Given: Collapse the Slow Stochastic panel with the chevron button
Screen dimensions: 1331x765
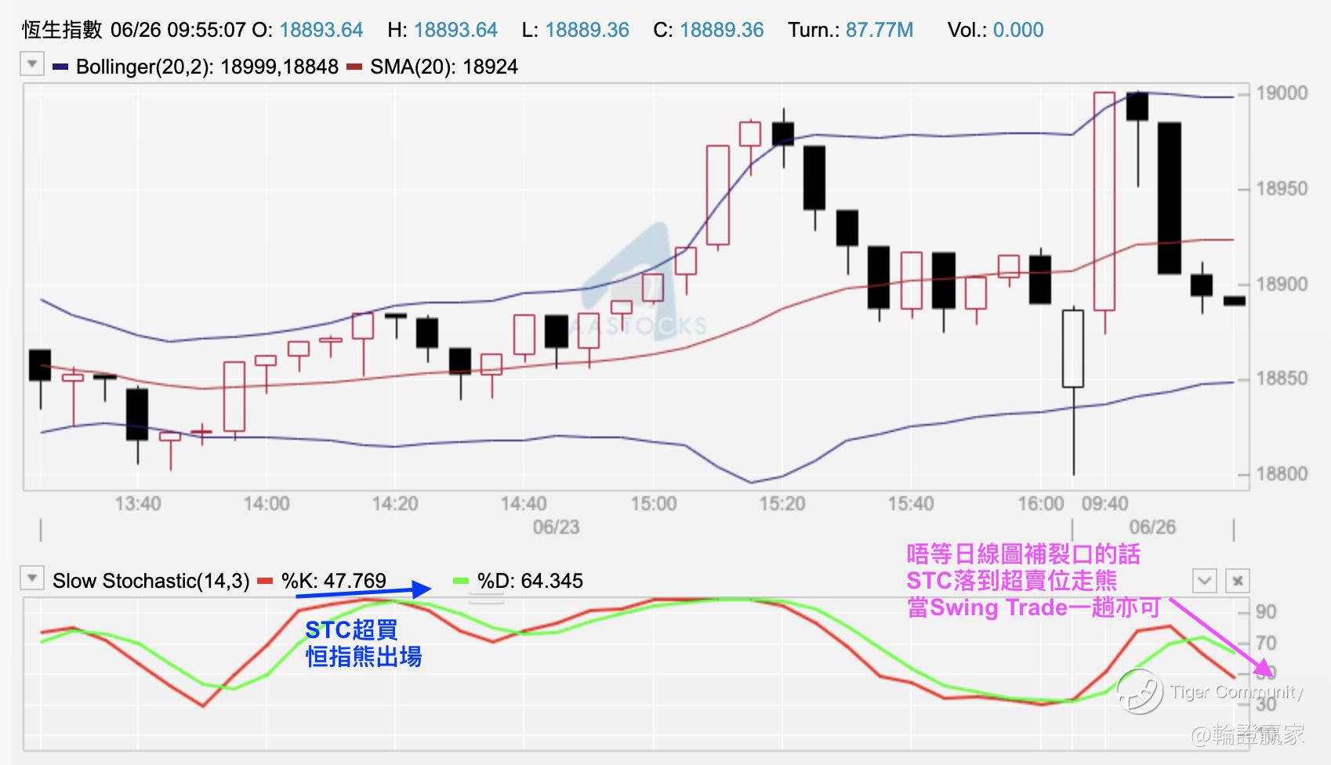Looking at the screenshot, I should (1204, 581).
